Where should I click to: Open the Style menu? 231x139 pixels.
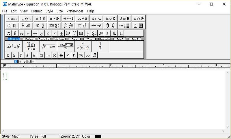(49, 11)
